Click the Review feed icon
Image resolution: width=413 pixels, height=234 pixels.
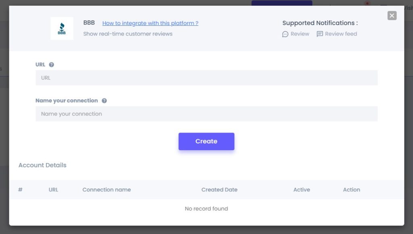tap(320, 34)
